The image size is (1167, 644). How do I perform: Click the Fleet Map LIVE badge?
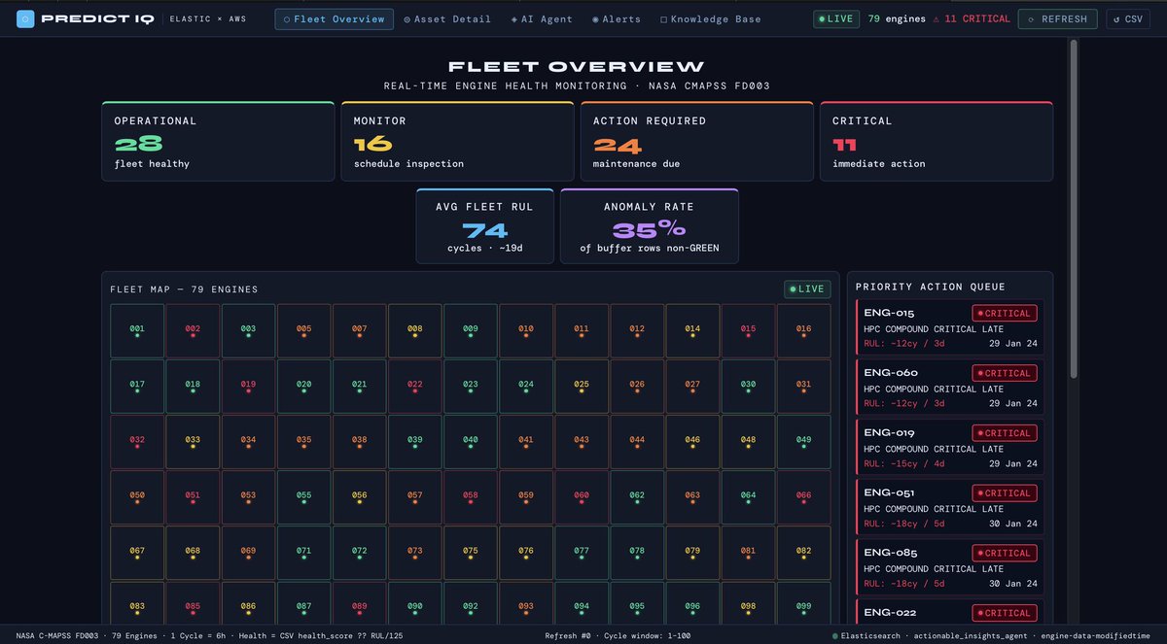pos(807,288)
